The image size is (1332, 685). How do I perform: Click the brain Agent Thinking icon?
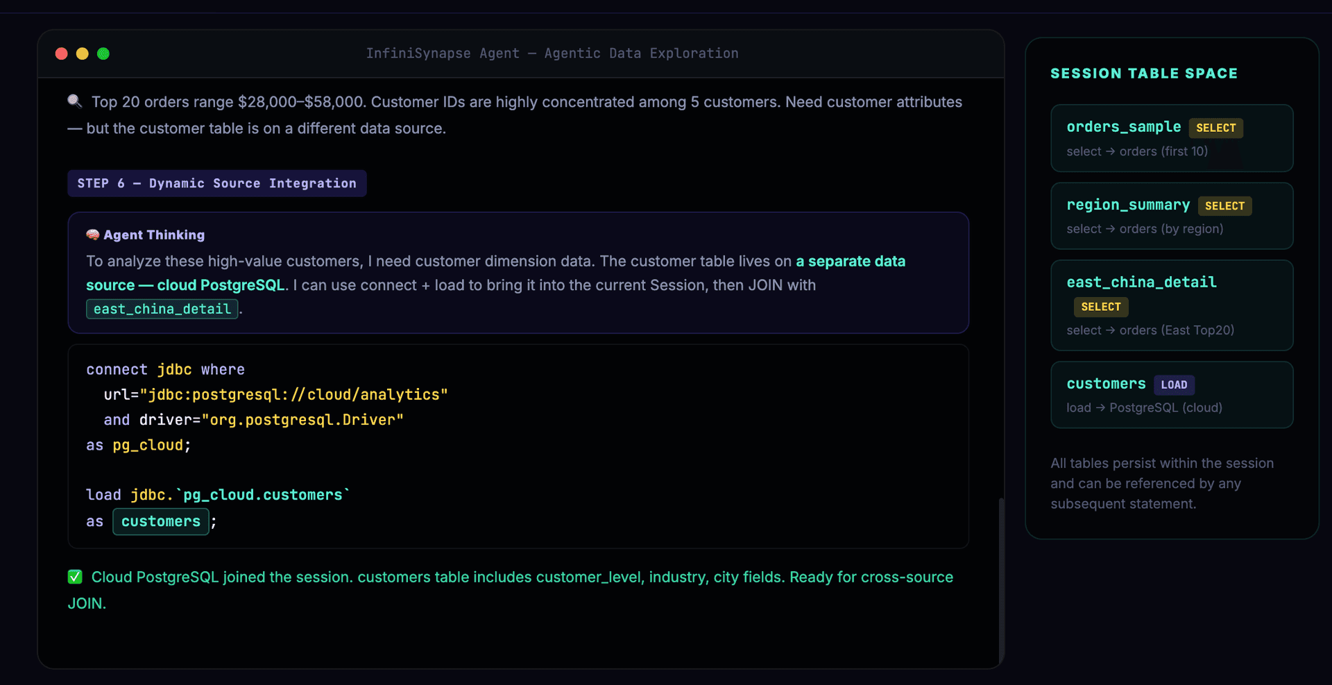pyautogui.click(x=92, y=235)
